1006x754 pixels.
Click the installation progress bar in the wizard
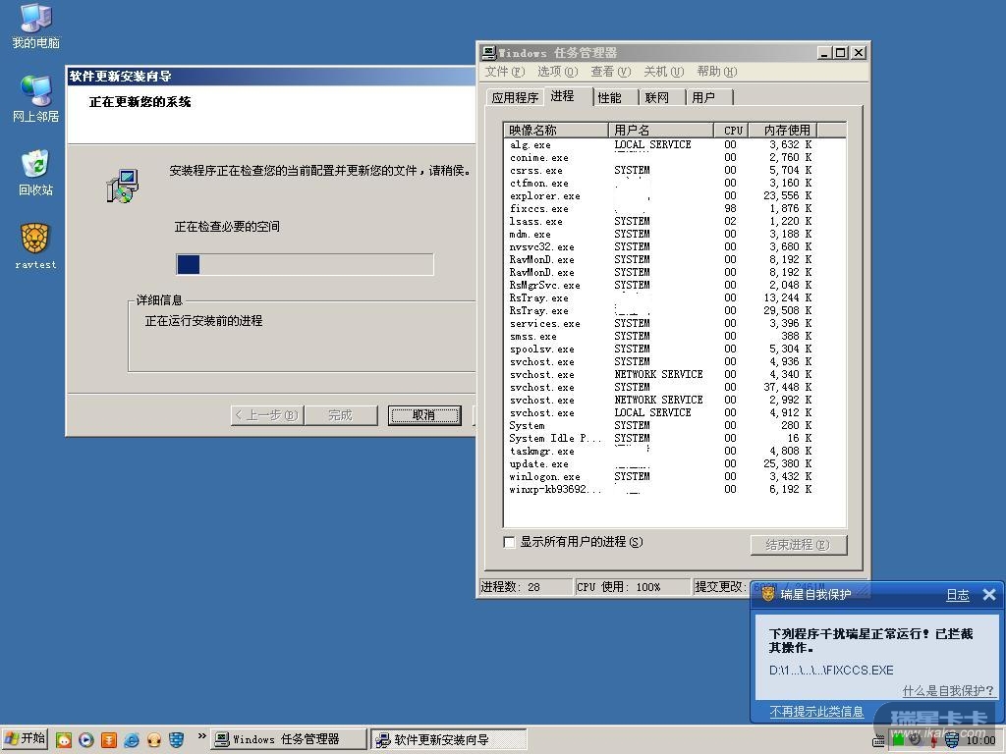coord(305,264)
